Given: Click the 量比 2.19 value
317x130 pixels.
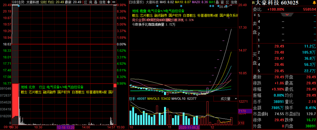Looking at the screenshot, I should [312, 102].
